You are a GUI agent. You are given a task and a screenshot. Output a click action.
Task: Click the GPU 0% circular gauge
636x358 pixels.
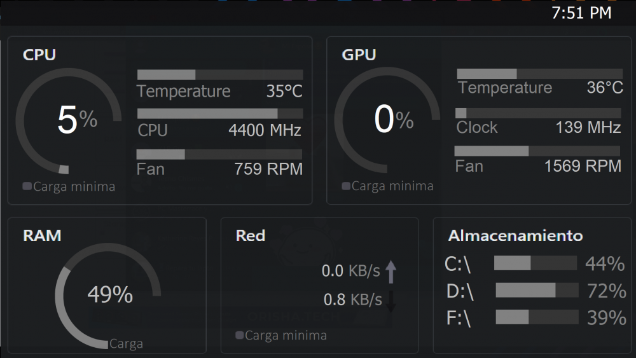click(x=387, y=120)
